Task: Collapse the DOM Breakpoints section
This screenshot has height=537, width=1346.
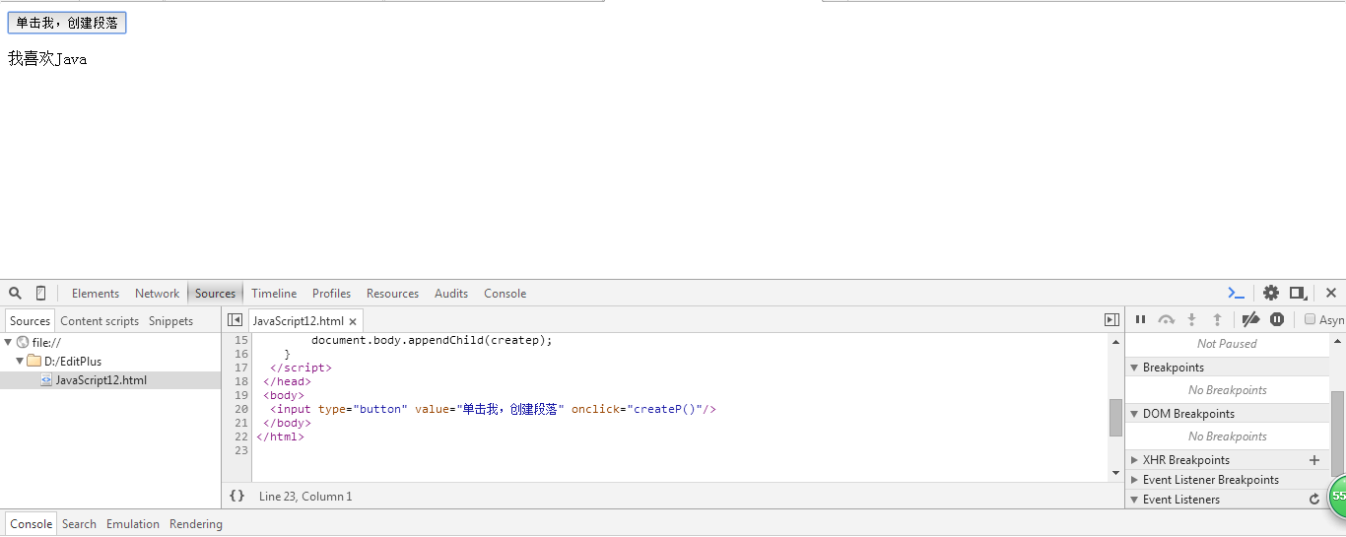Action: coord(1134,414)
